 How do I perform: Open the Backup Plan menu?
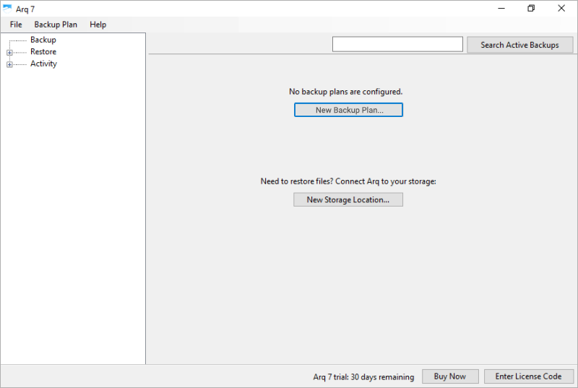(56, 25)
